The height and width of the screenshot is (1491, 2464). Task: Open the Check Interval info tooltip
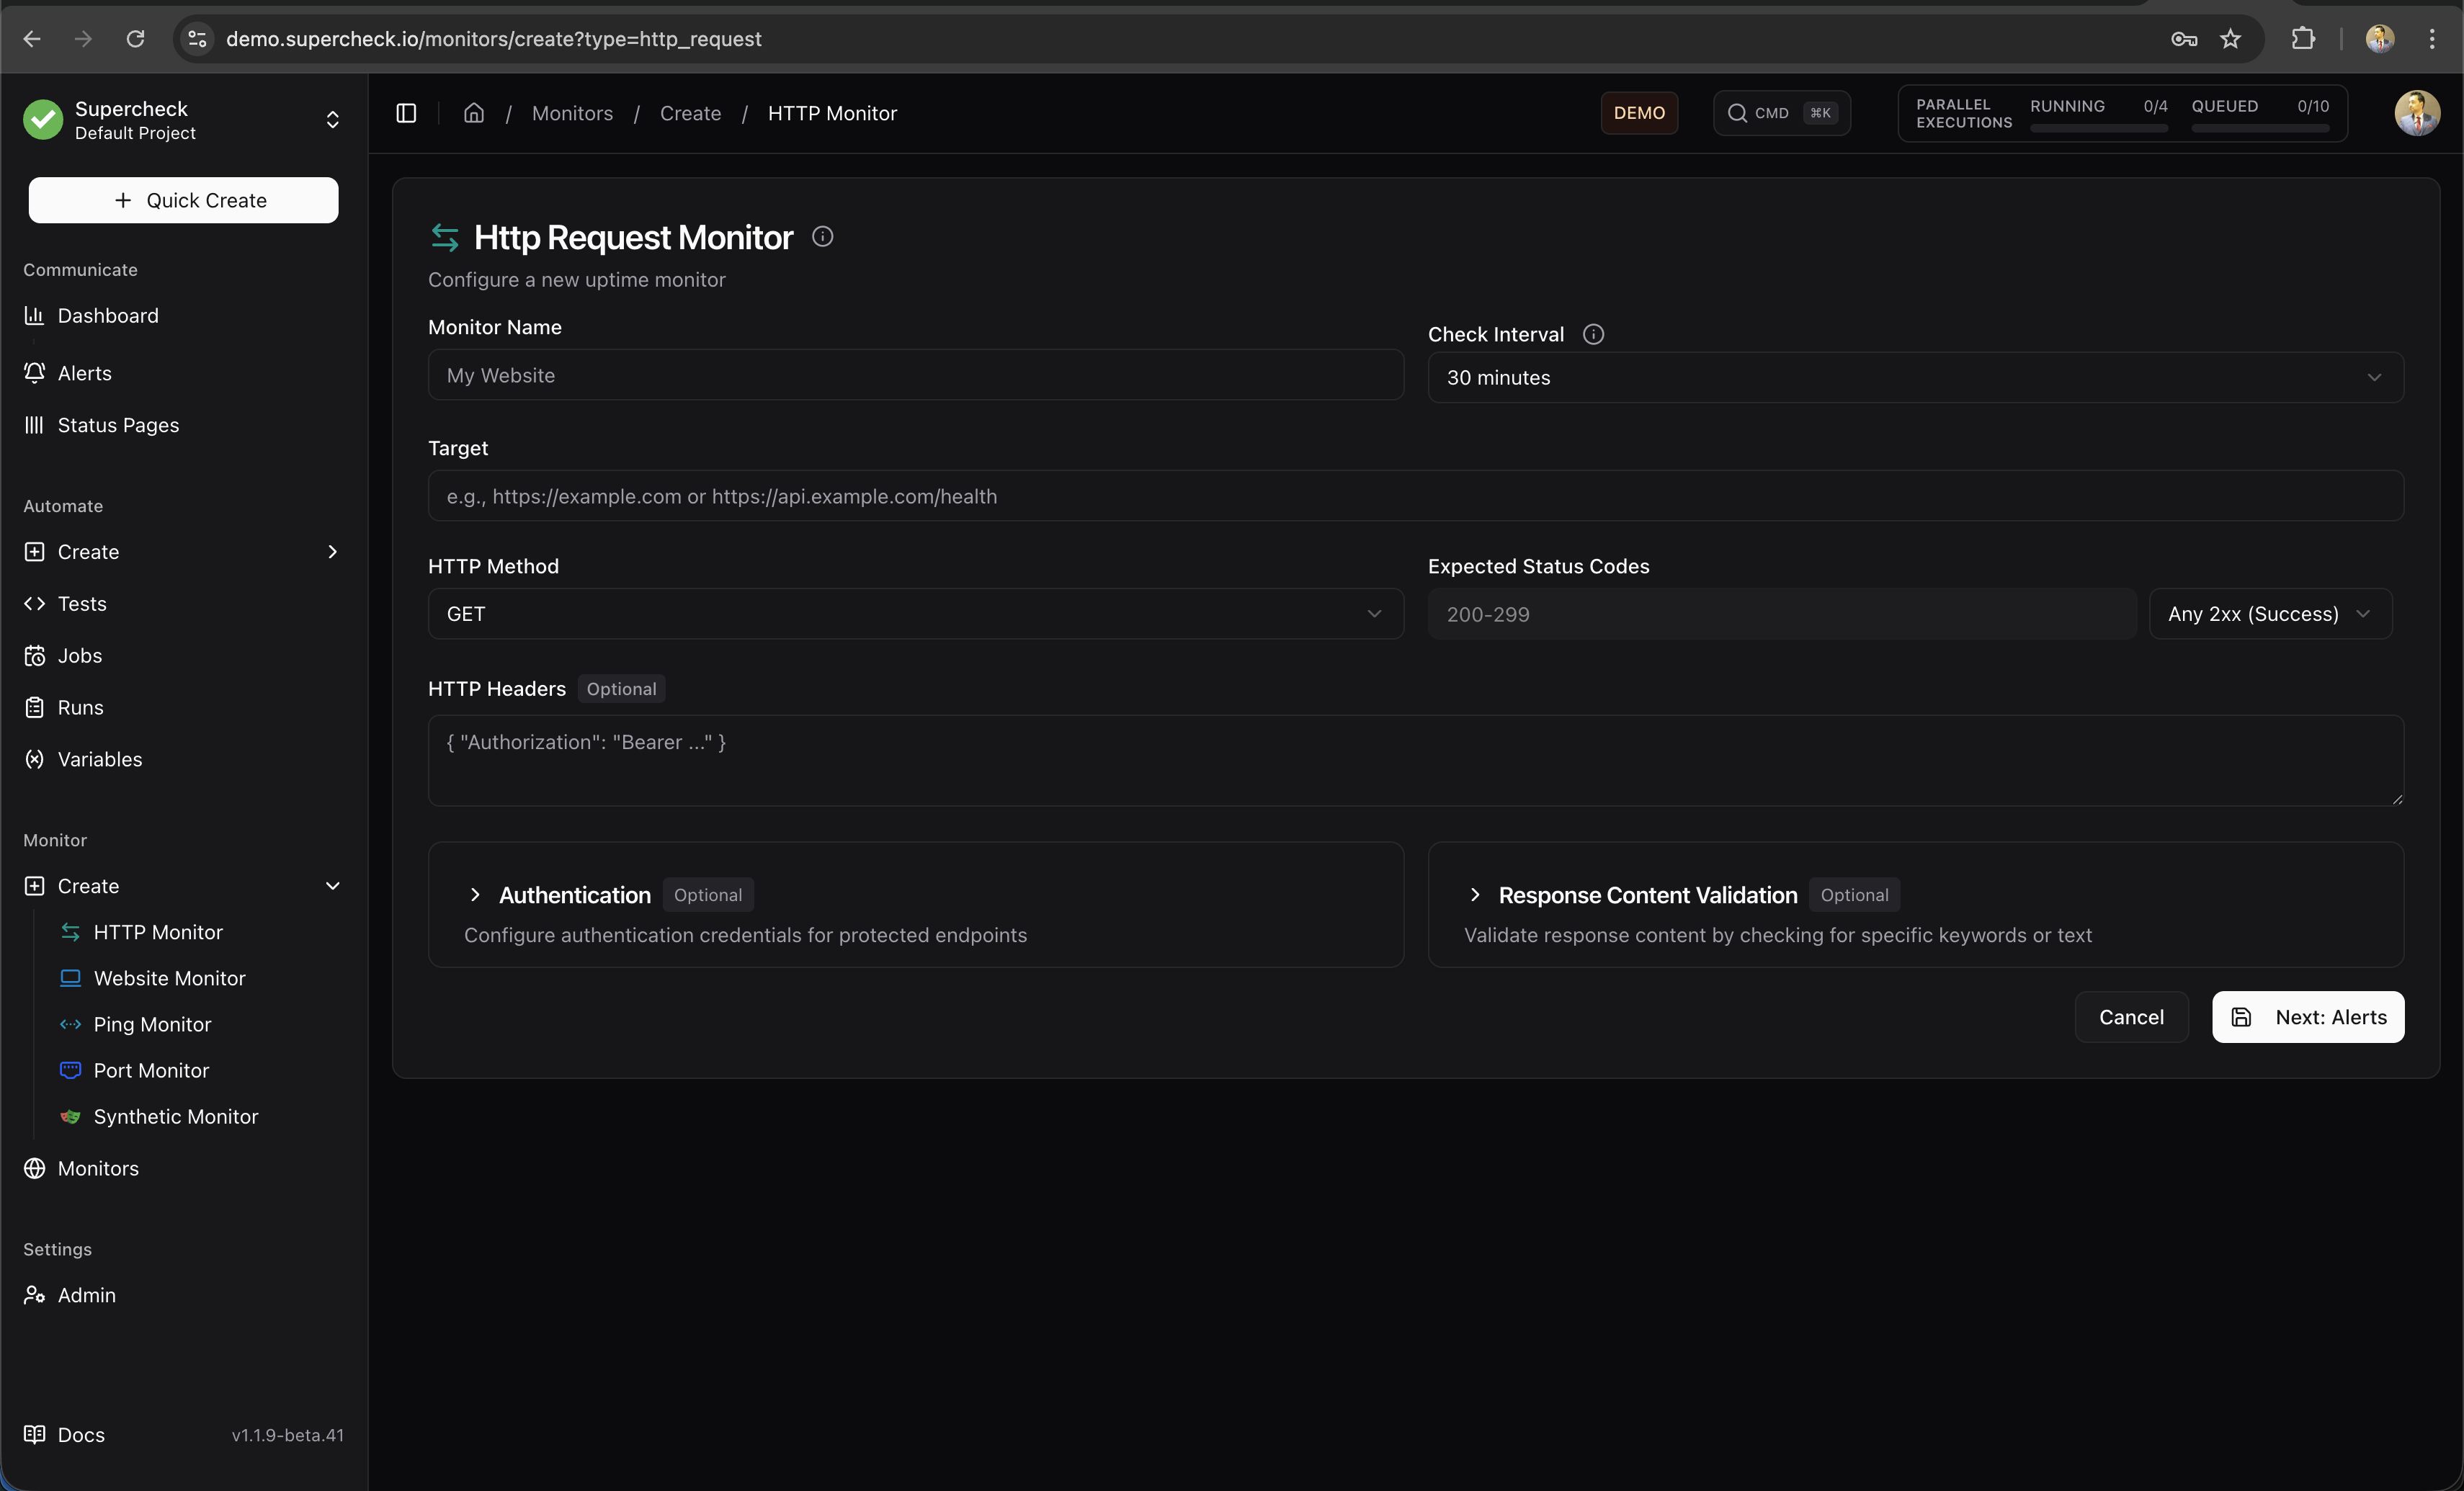coord(1593,334)
